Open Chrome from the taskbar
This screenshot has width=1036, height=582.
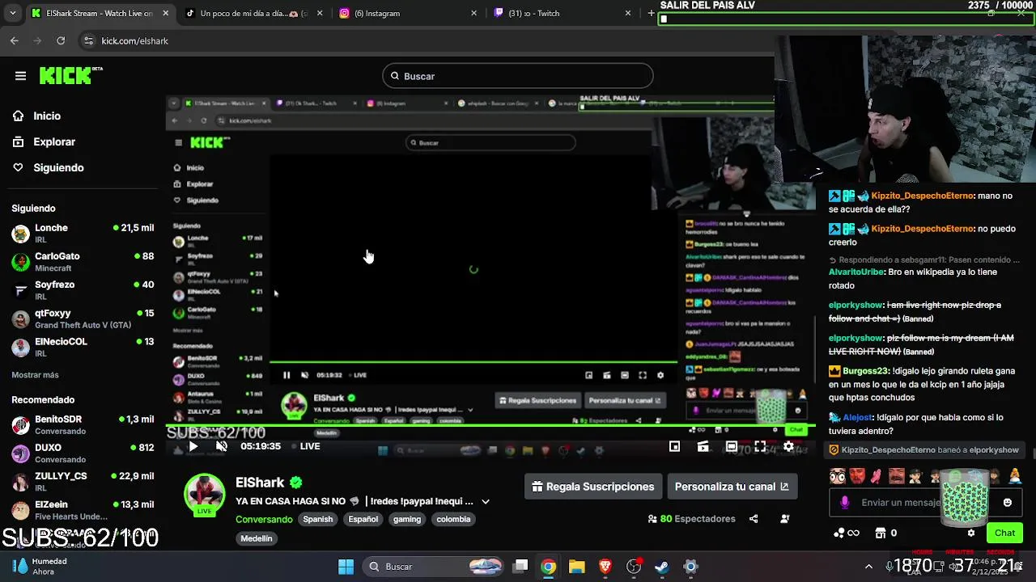[549, 567]
